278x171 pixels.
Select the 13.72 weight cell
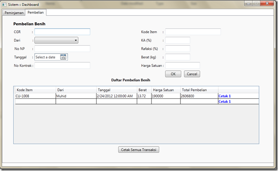pyautogui.click(x=144, y=96)
